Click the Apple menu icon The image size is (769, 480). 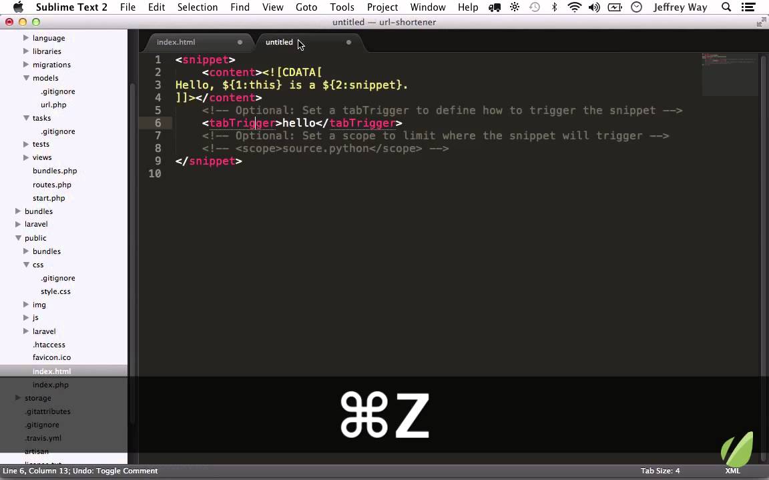click(18, 7)
